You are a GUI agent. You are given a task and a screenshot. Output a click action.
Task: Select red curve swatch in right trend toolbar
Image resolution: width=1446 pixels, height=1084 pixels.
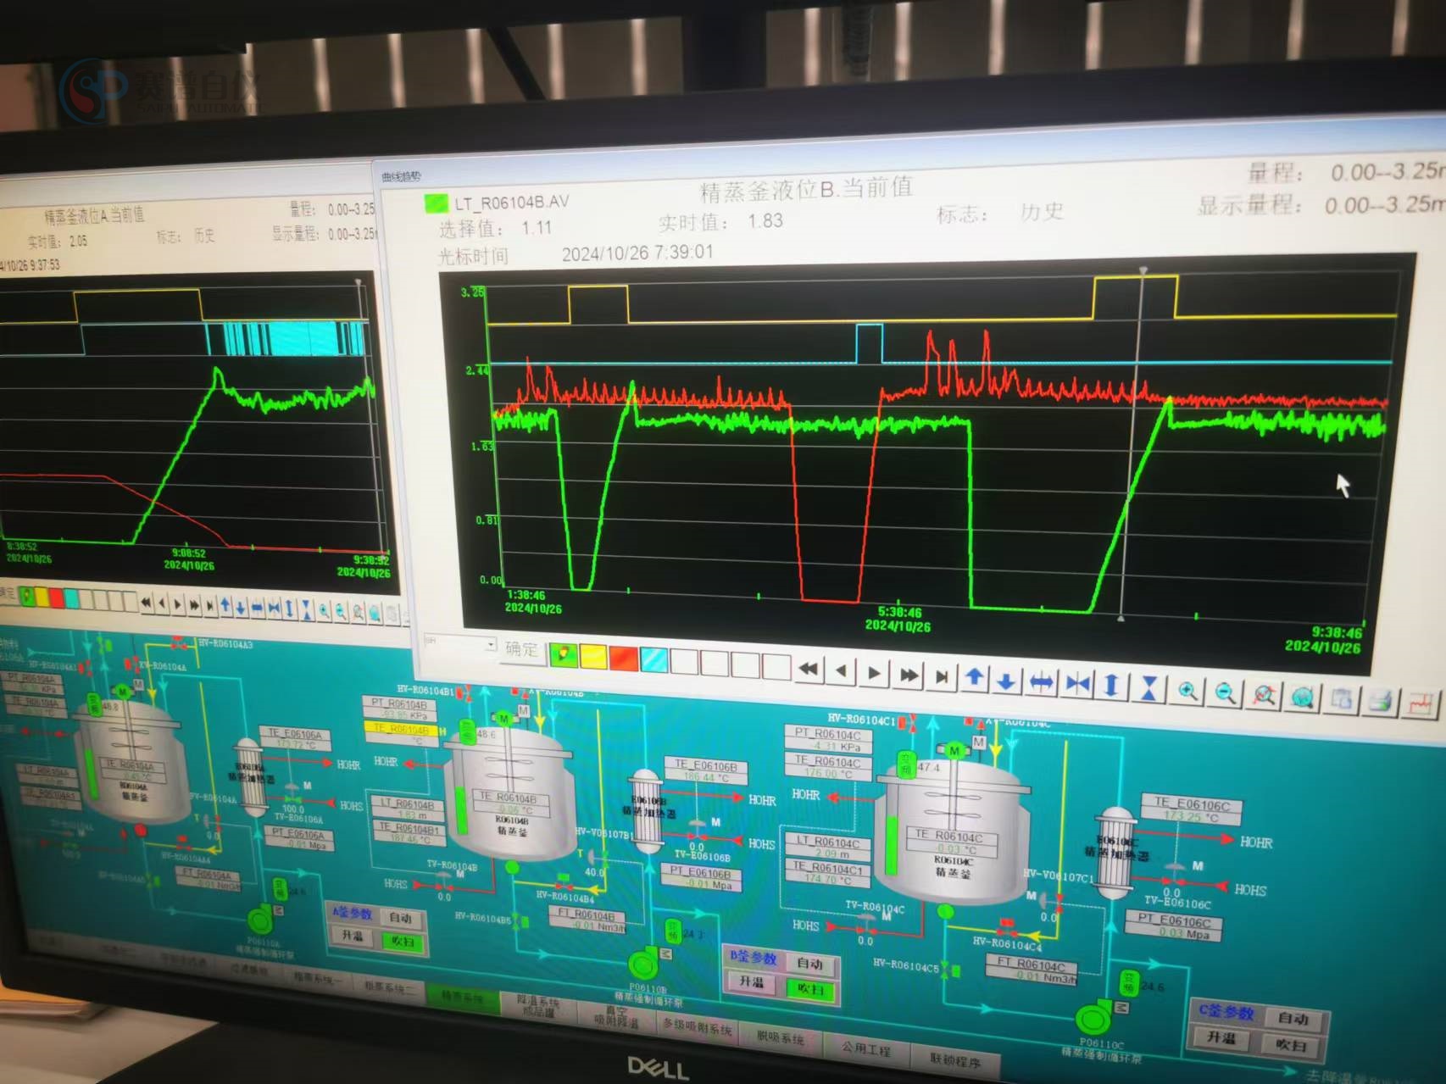[623, 658]
